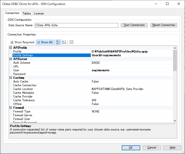185x154 pixels.
Task: Click the Test Connection button
Action: click(134, 25)
